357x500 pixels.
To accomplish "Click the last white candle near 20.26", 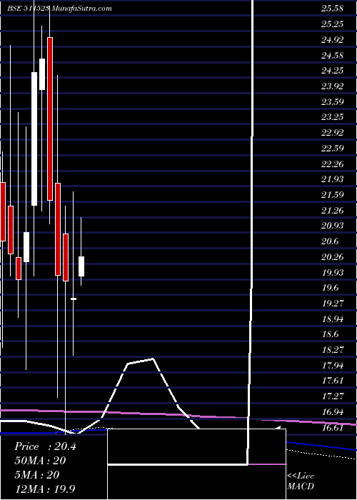I will click(81, 266).
